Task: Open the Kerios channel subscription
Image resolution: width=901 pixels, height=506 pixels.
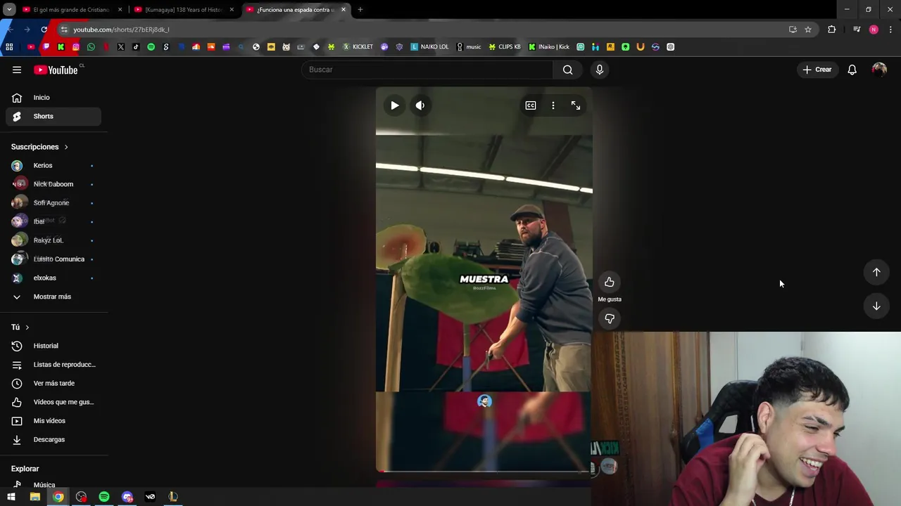Action: tap(53, 166)
